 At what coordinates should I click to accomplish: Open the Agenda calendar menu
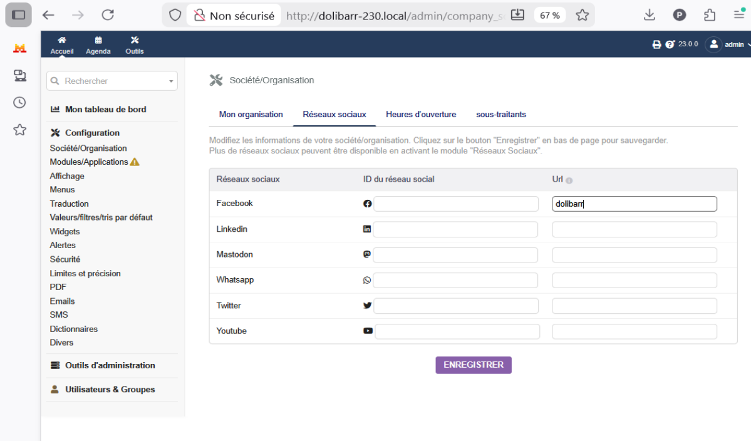click(x=98, y=45)
